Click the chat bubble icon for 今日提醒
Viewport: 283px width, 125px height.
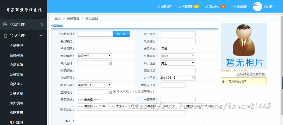[x=180, y=7]
